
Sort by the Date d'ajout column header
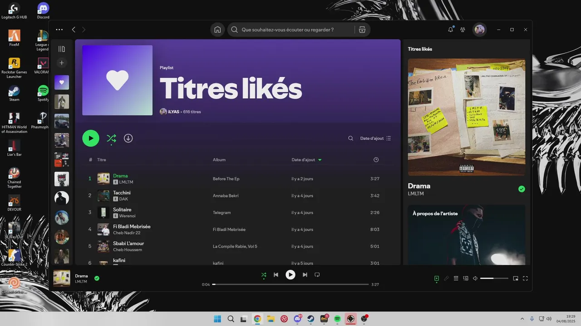[x=306, y=160]
